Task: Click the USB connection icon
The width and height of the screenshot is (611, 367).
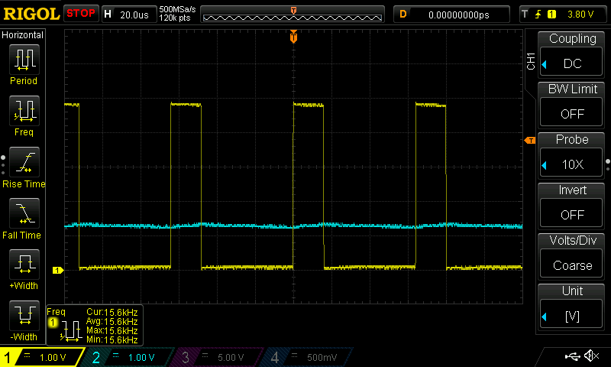Action: [572, 356]
